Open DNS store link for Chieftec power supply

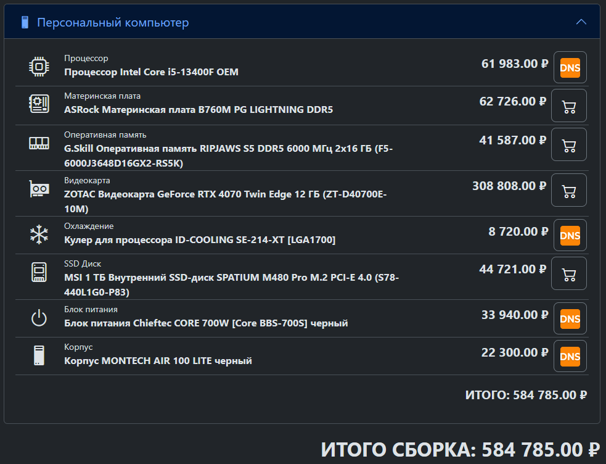pyautogui.click(x=570, y=318)
